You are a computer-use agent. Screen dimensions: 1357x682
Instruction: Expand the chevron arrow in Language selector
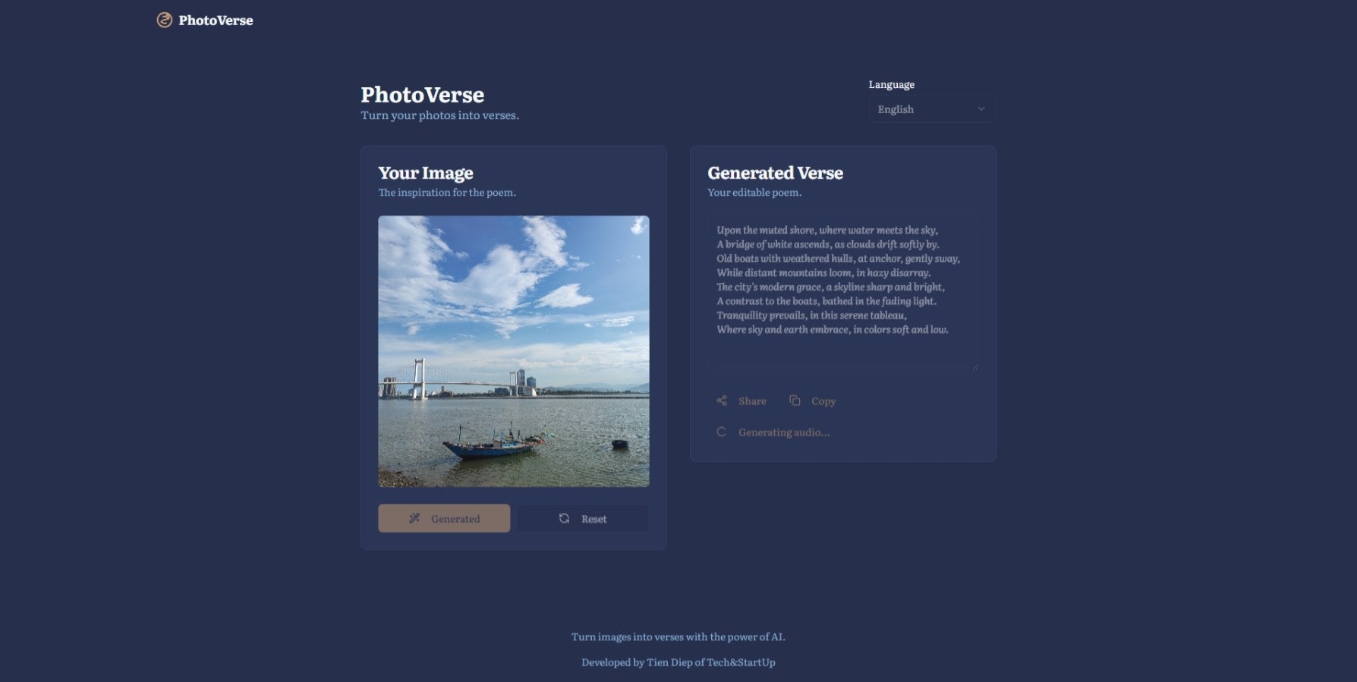981,109
